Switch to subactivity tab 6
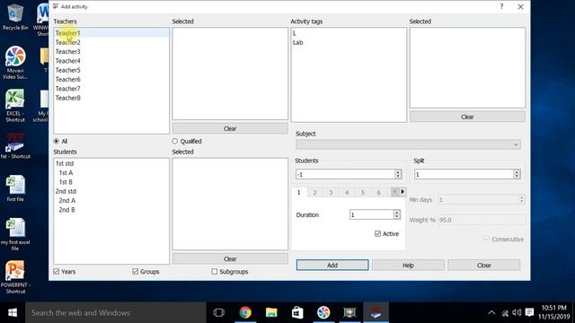This screenshot has width=575, height=323. (379, 192)
